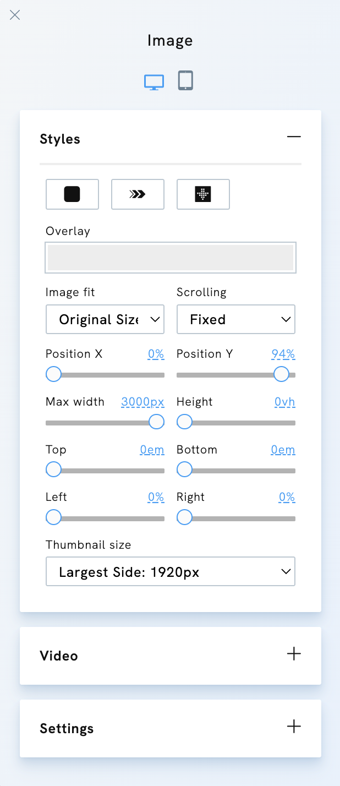Collapse the Styles section
This screenshot has width=340, height=786.
(294, 137)
